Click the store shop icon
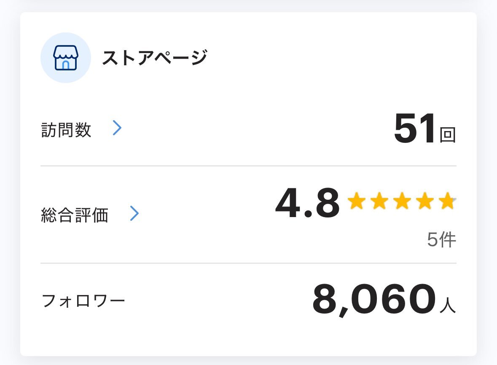The image size is (497, 365). click(65, 58)
